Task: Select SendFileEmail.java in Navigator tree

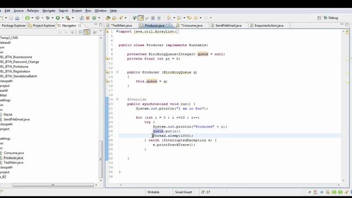Action: pos(16,119)
